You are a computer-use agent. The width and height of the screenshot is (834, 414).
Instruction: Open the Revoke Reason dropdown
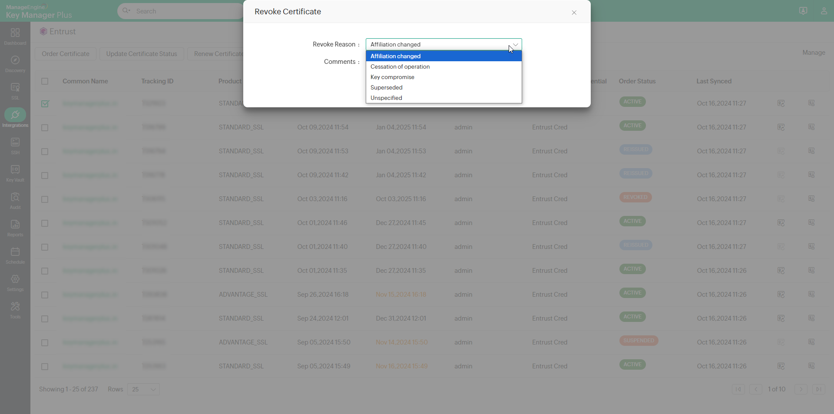pyautogui.click(x=514, y=44)
